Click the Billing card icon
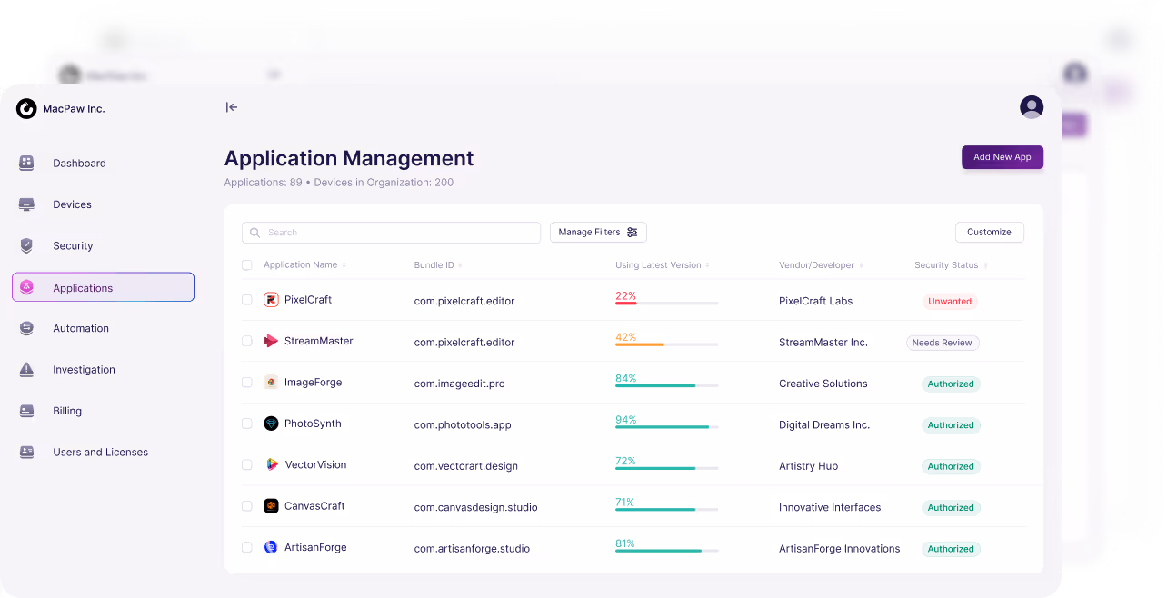This screenshot has width=1167, height=598. [x=26, y=411]
